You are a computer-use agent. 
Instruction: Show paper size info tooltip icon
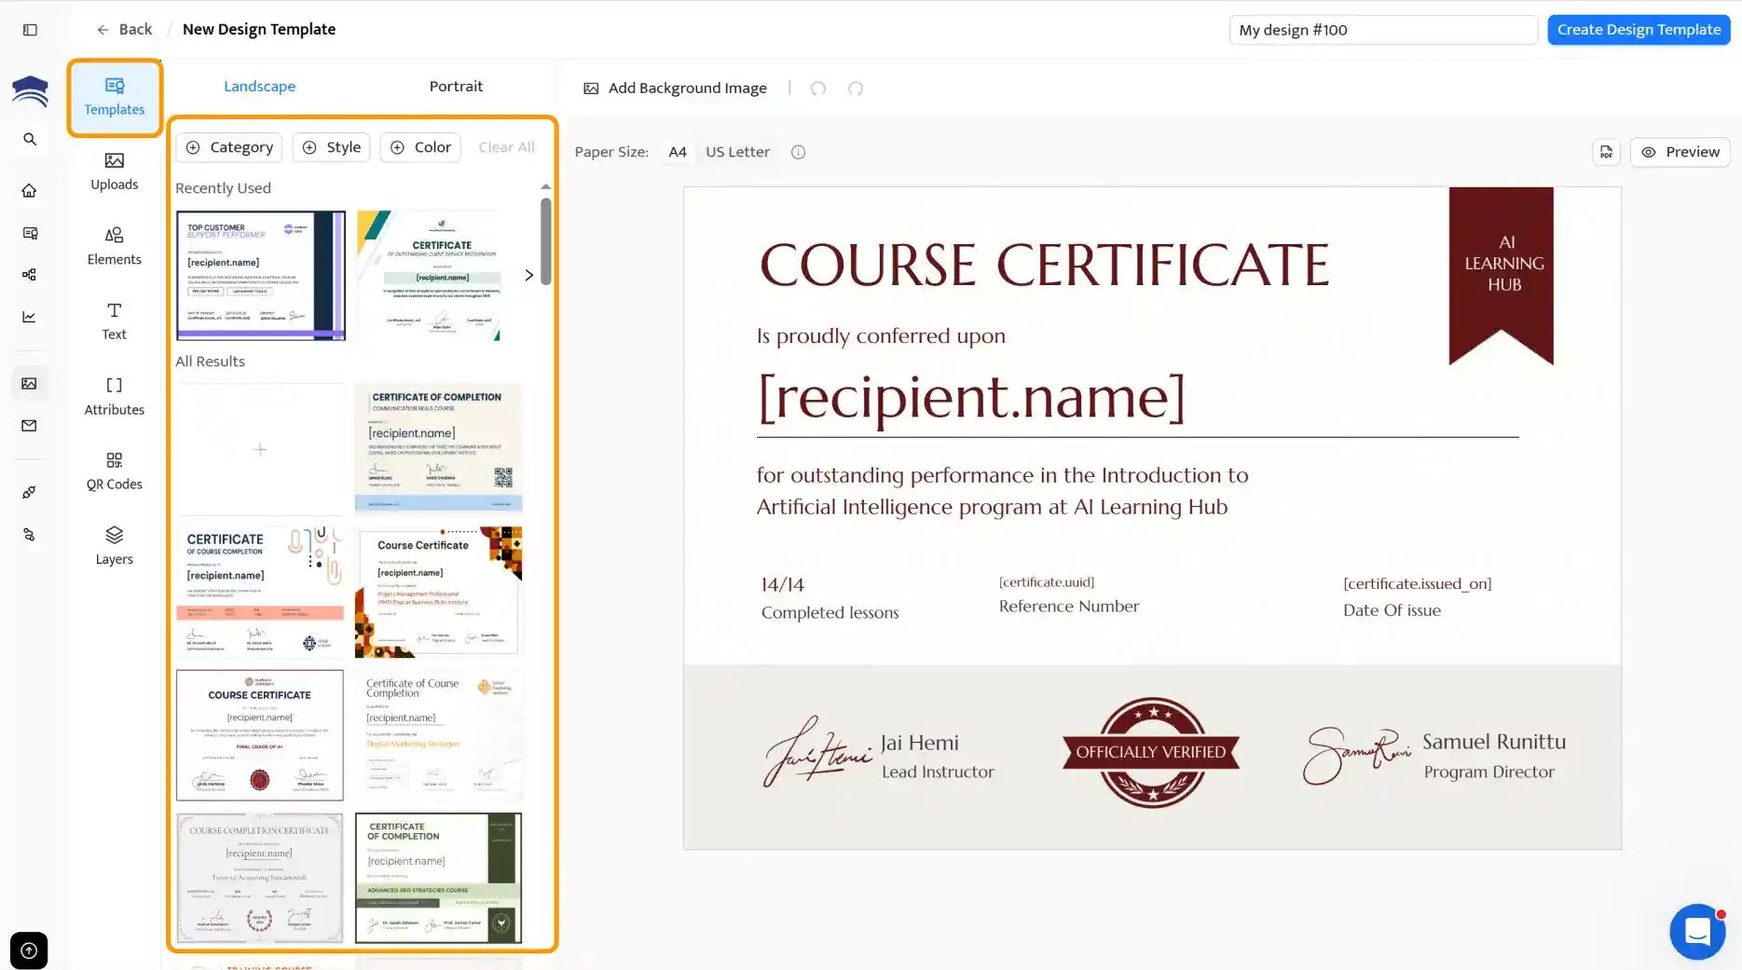[x=798, y=152]
